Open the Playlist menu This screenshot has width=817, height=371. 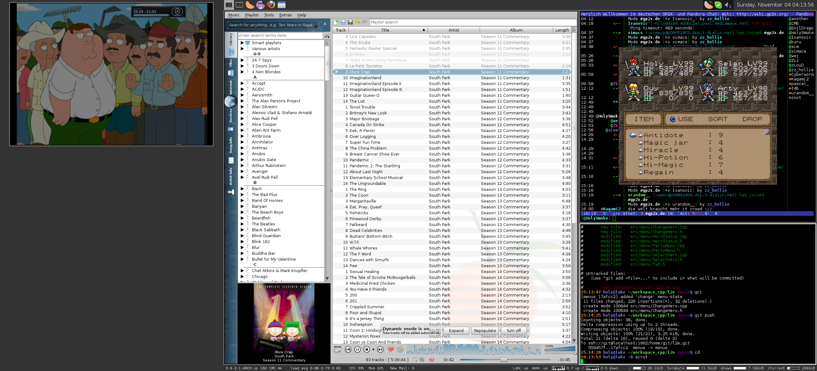click(x=252, y=15)
